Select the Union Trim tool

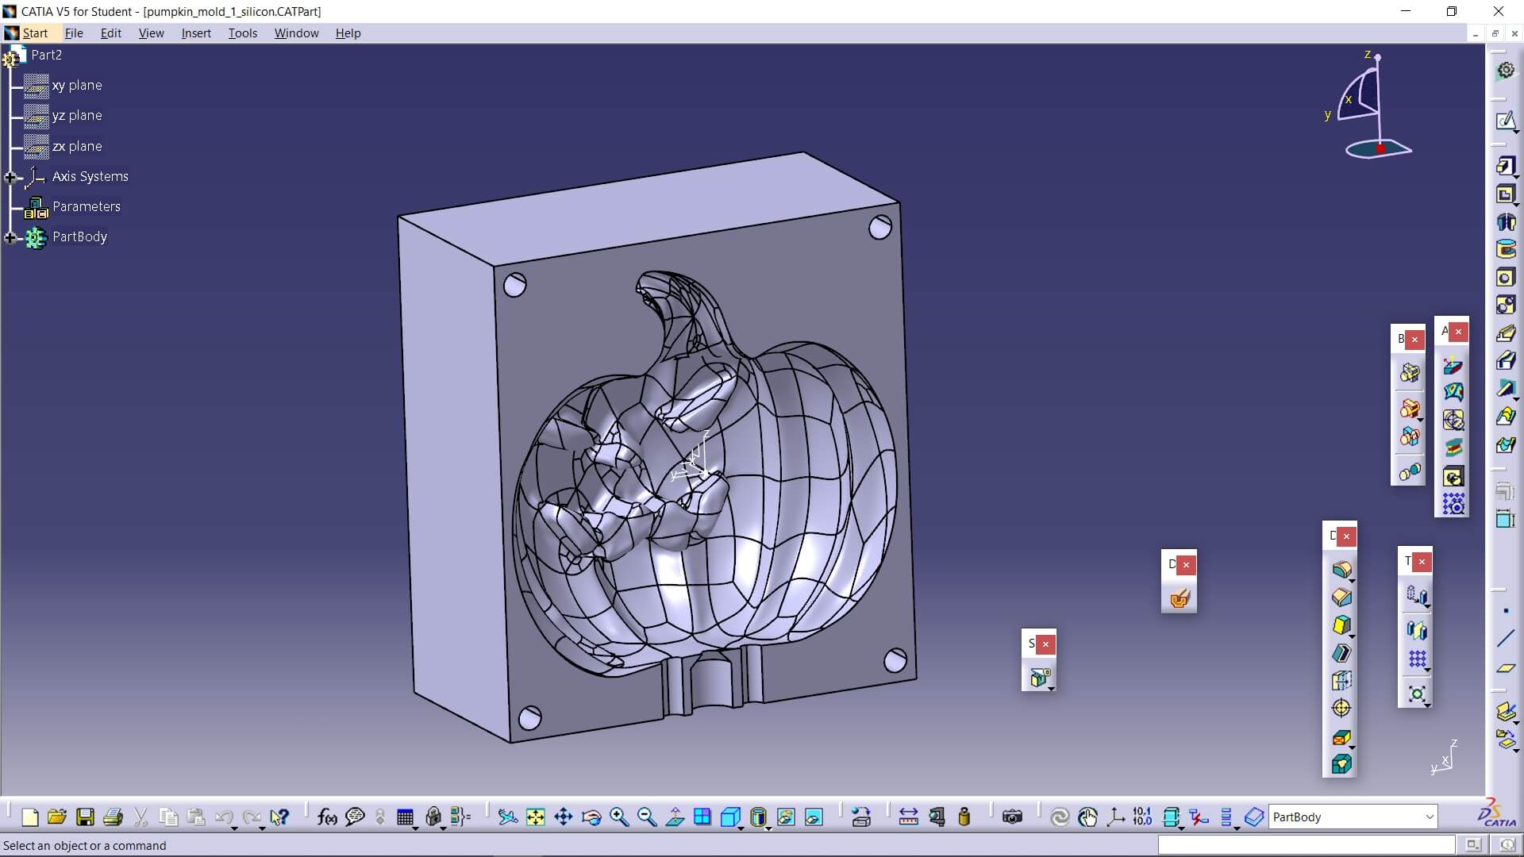click(1410, 437)
